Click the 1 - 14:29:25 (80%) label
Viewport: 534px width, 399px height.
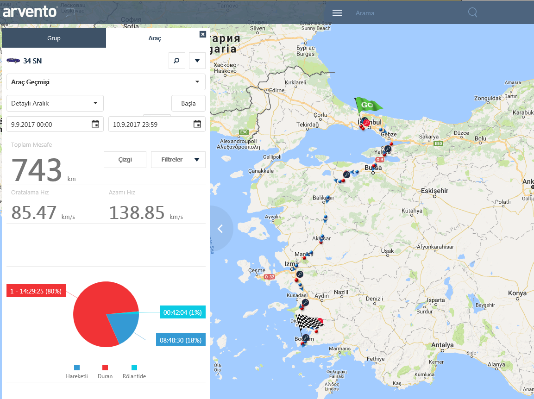pos(36,291)
